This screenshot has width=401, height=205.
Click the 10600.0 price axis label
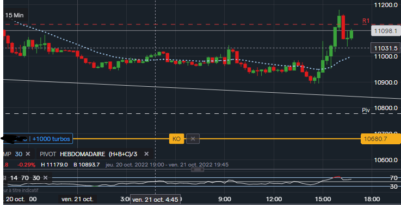[386, 160]
